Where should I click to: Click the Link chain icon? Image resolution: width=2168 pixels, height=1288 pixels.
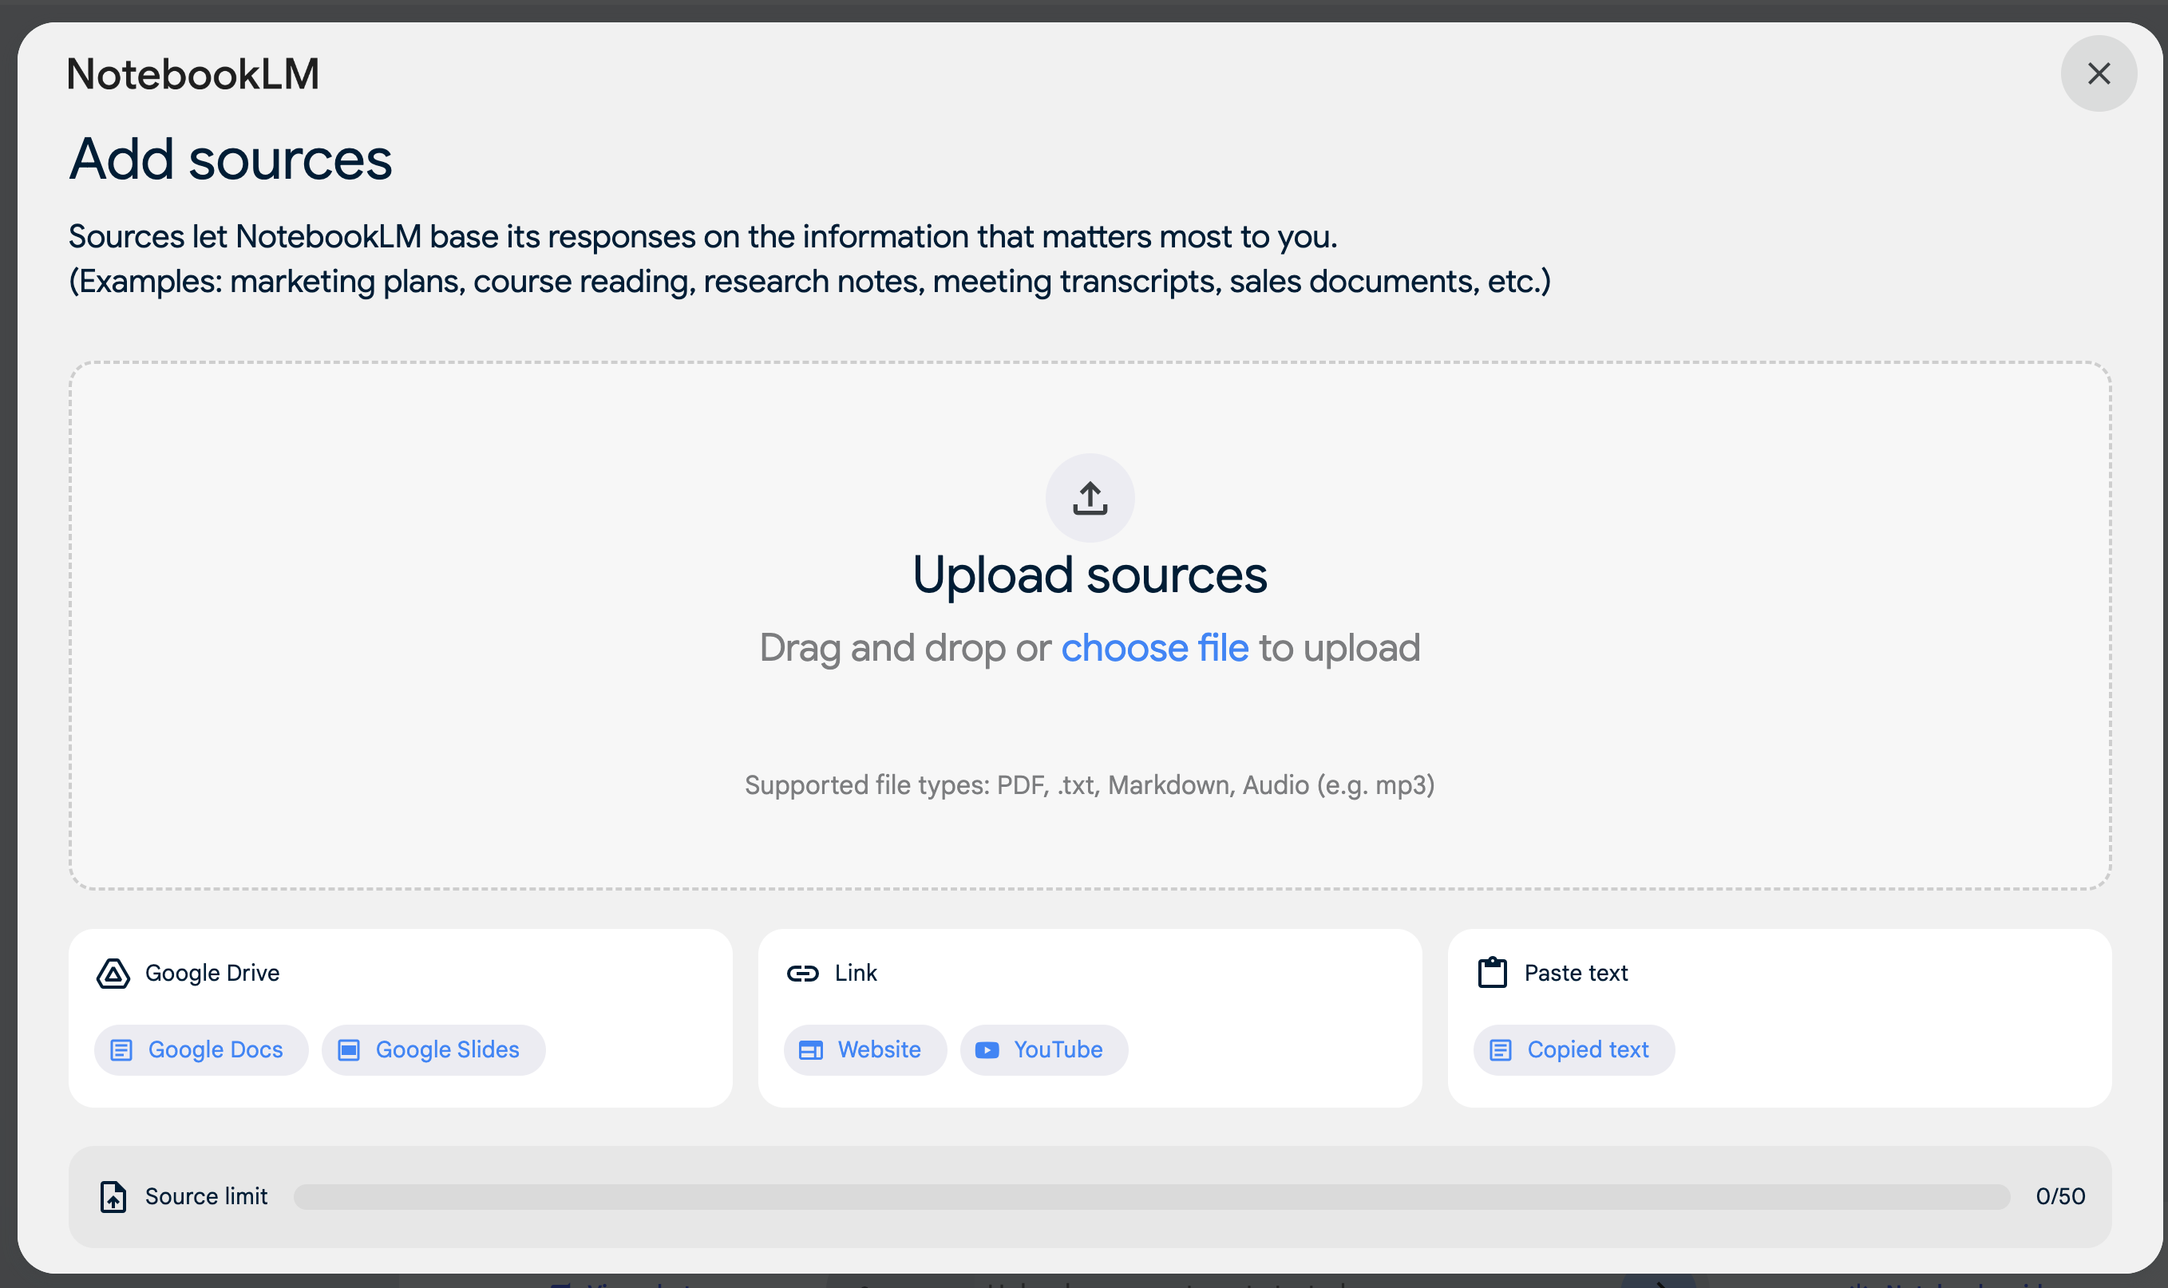coord(802,973)
